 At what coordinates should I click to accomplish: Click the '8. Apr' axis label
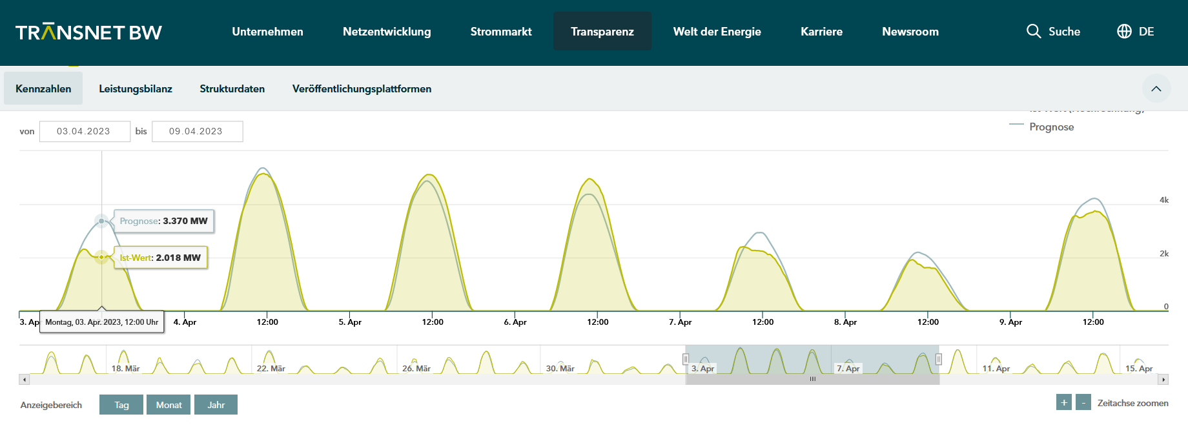(x=846, y=322)
